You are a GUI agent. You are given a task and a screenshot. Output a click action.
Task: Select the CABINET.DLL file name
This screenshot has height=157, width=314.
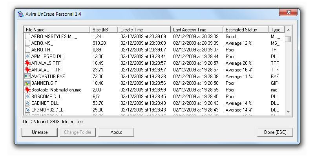45,103
